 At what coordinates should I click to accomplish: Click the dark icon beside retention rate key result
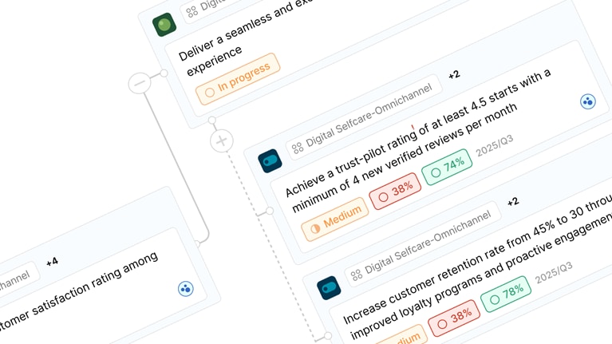(x=329, y=287)
